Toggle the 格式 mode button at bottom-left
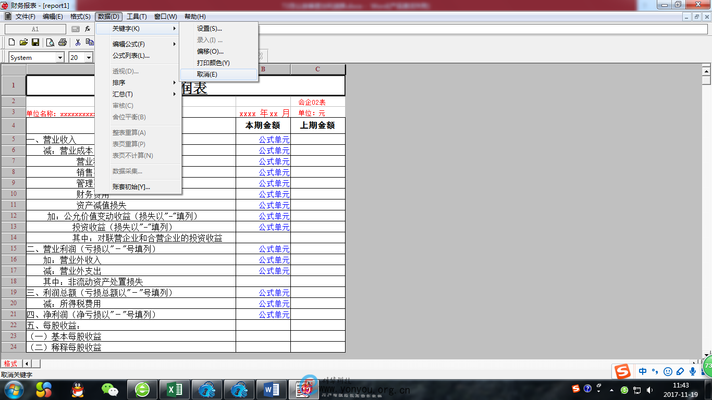The image size is (712, 400). coord(10,364)
